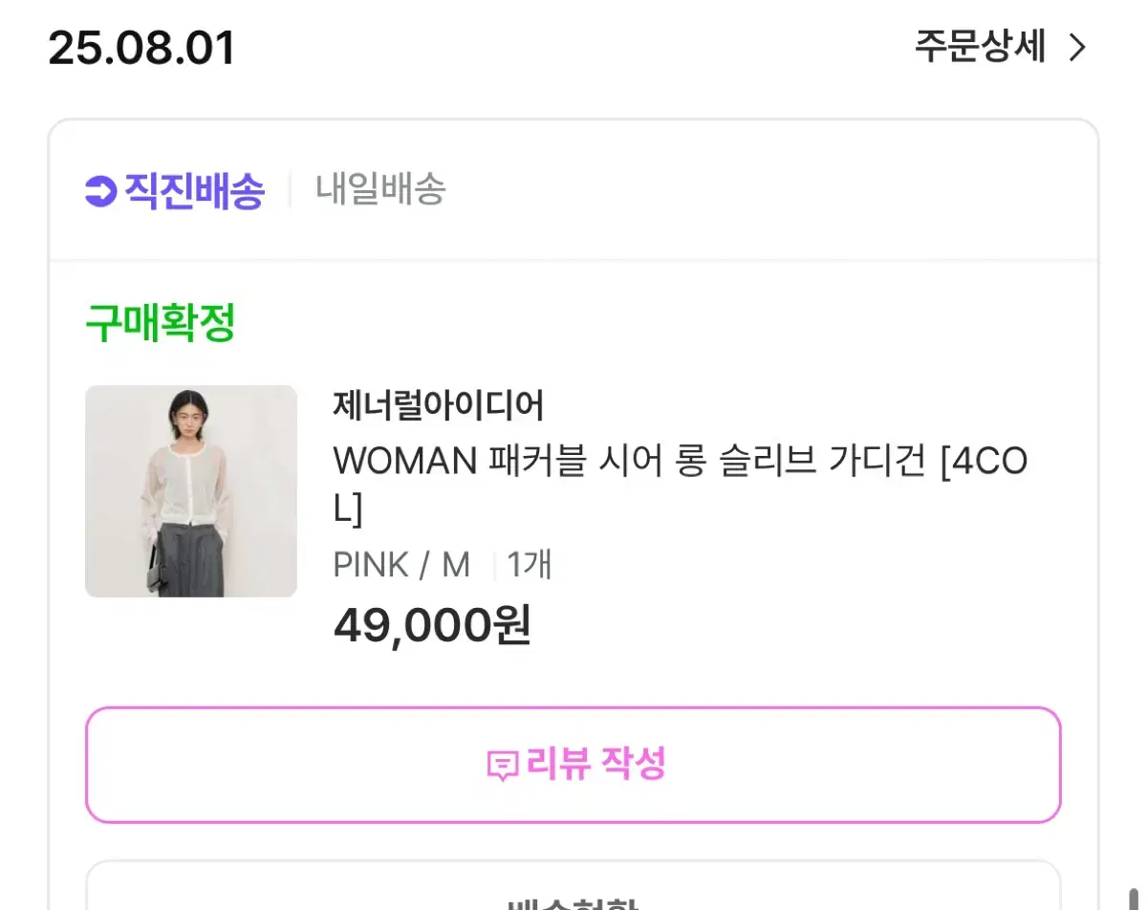Click the partially visible 배송현황 section
Screen dimensions: 1147x910
point(573,899)
